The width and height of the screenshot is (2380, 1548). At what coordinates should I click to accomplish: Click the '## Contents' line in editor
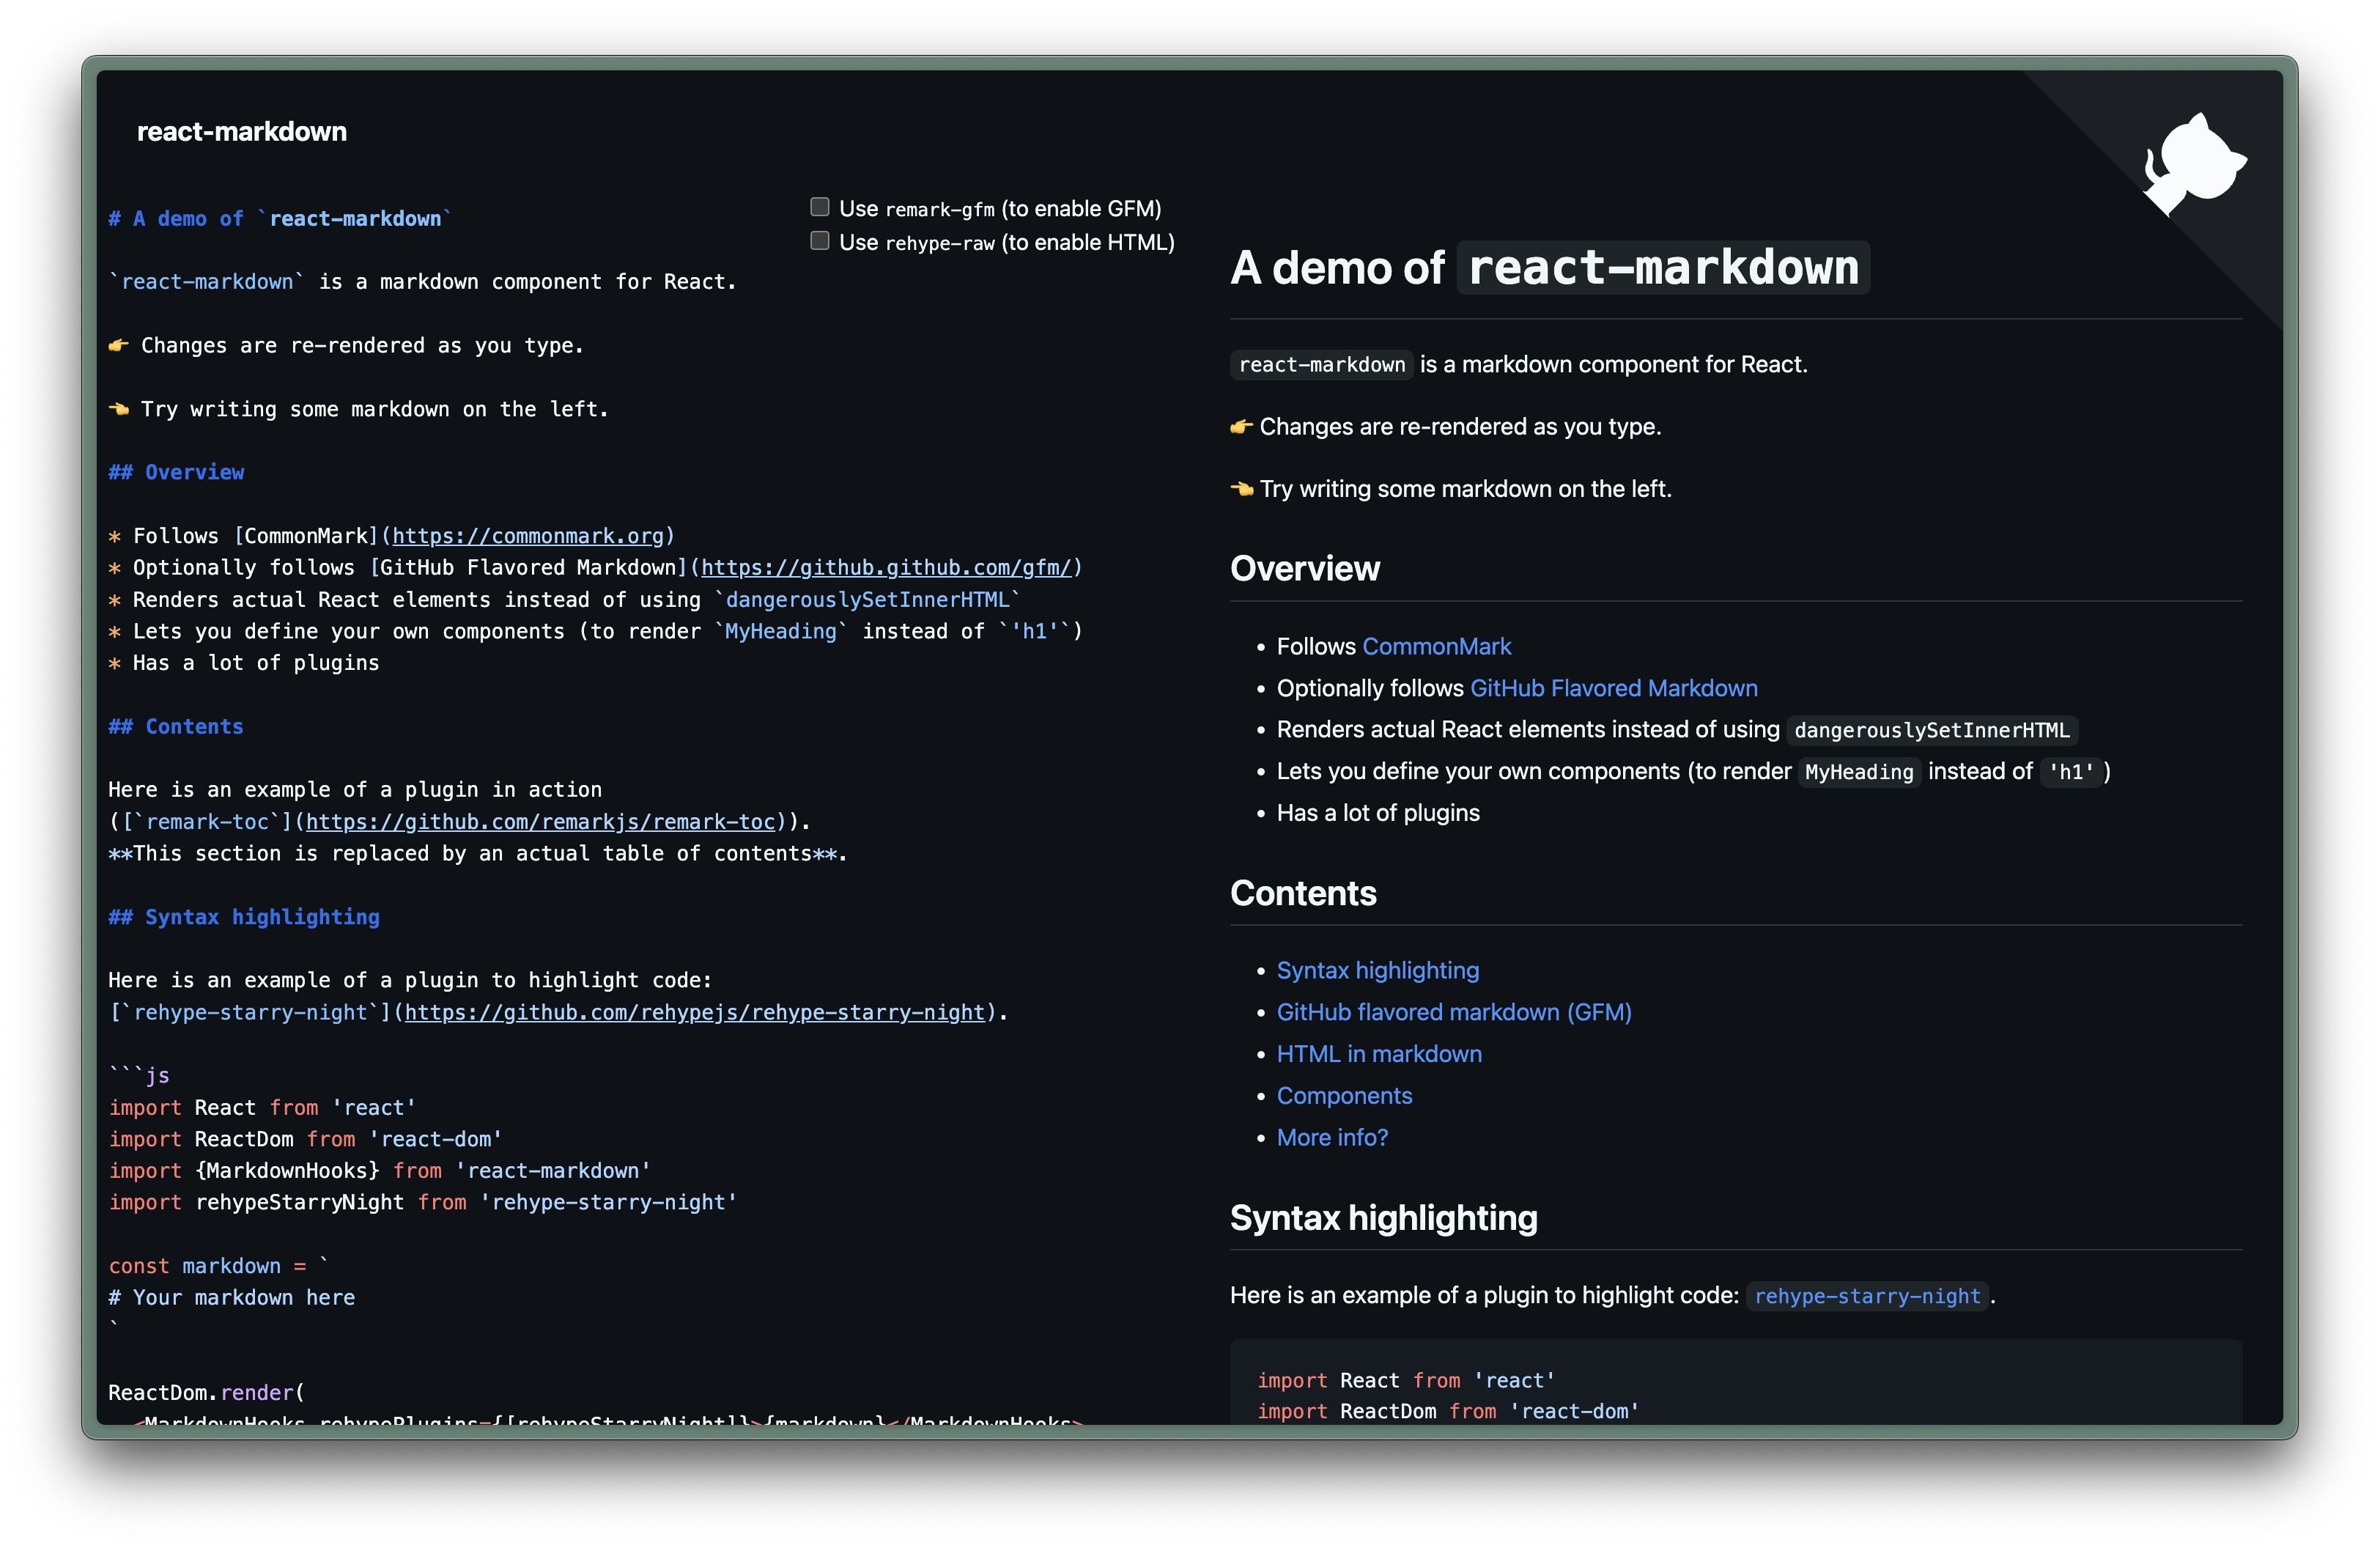[176, 727]
